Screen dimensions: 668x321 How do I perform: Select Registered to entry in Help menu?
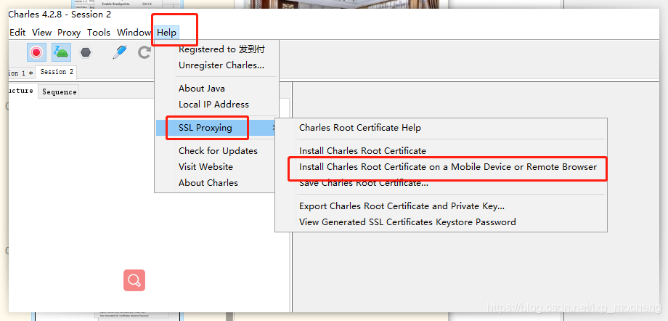(217, 49)
